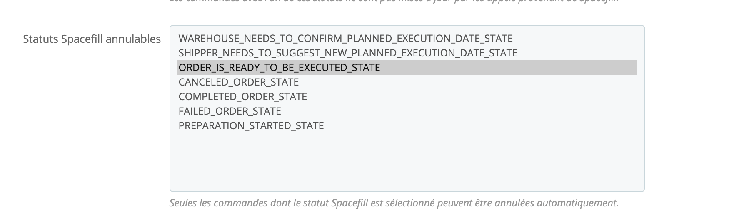Click empty area inside the status listbox

407,162
